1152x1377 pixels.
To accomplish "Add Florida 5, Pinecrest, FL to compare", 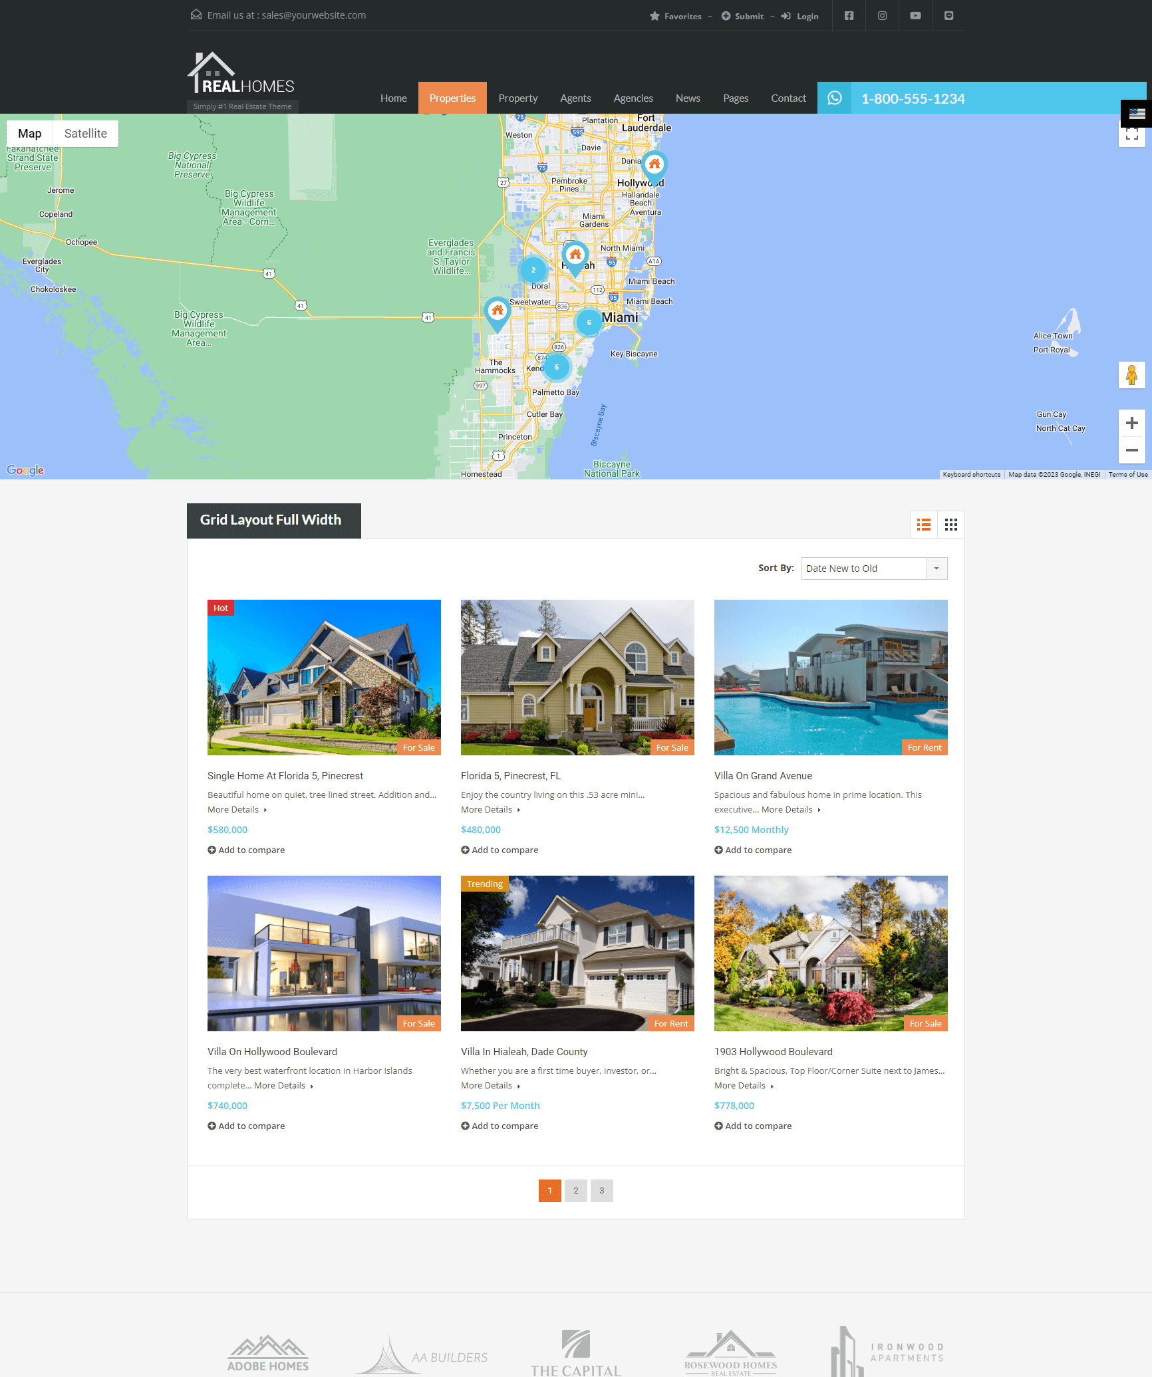I will [500, 850].
